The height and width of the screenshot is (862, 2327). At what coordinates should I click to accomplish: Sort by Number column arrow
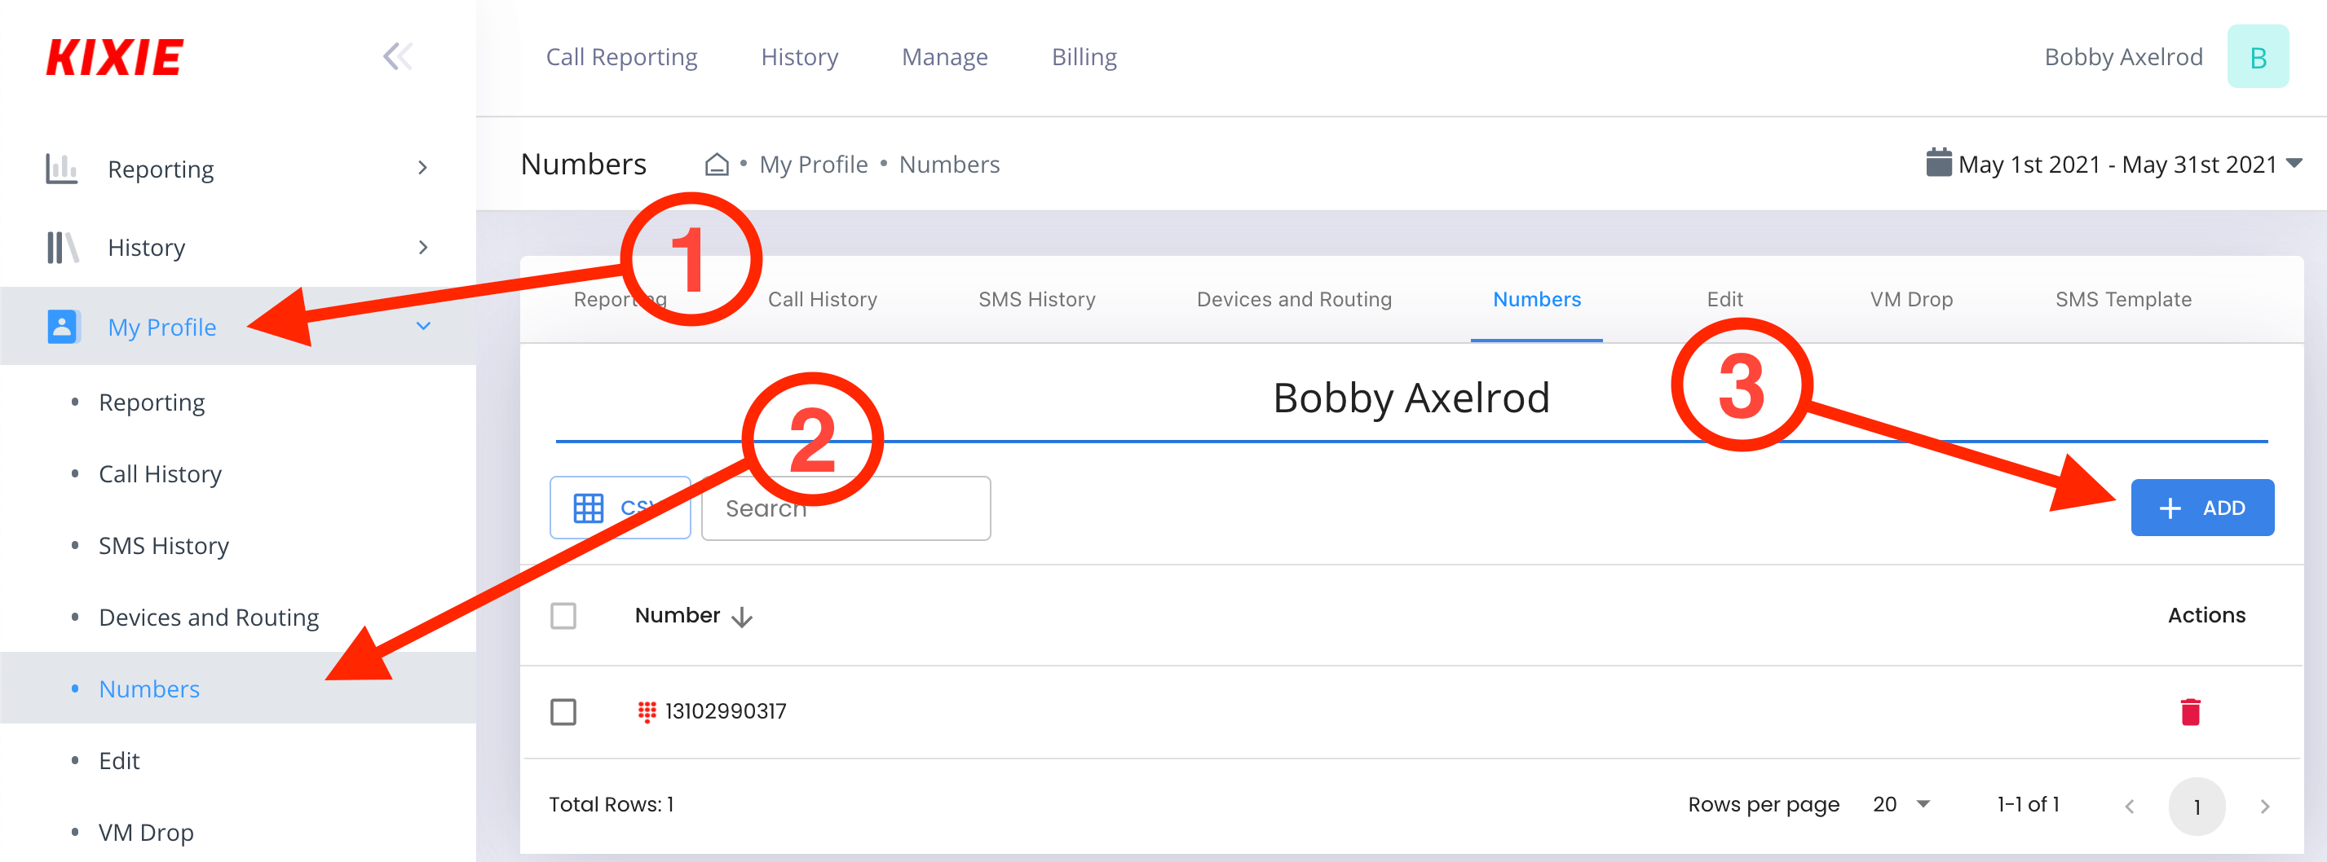click(x=742, y=617)
